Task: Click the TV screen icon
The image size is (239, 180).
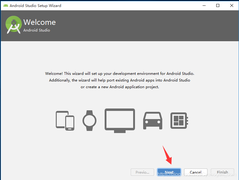Action: point(120,121)
